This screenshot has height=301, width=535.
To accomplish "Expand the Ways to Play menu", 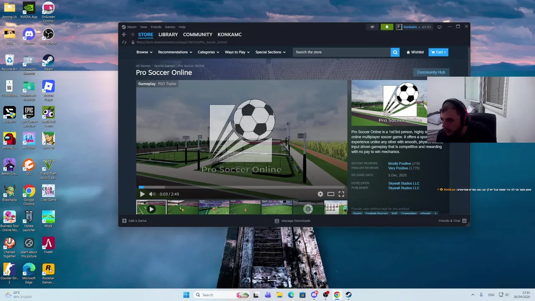I will [x=237, y=52].
